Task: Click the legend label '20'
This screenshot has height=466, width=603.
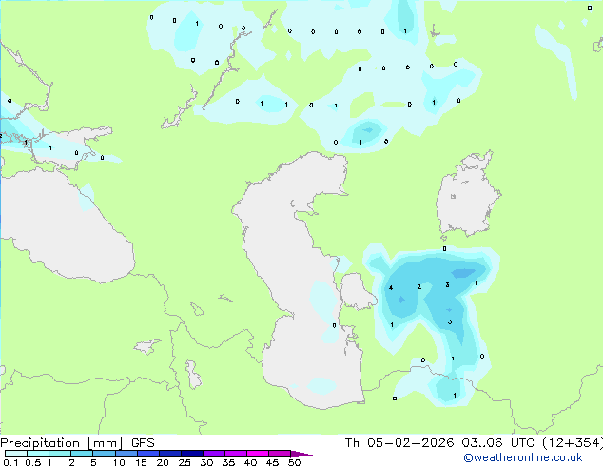Action: point(163,462)
